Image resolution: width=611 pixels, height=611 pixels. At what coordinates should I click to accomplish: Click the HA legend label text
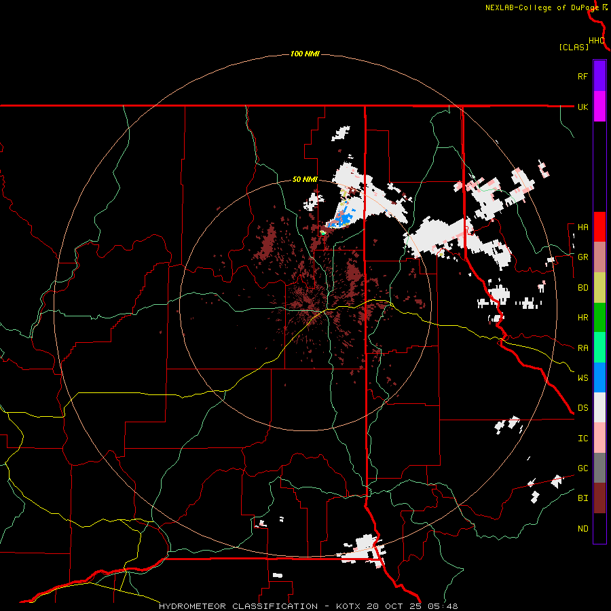click(582, 227)
